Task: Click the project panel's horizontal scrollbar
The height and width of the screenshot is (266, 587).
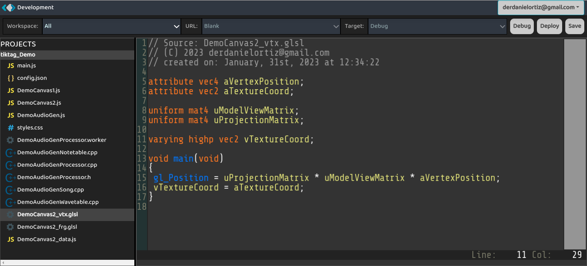Action: (x=67, y=263)
